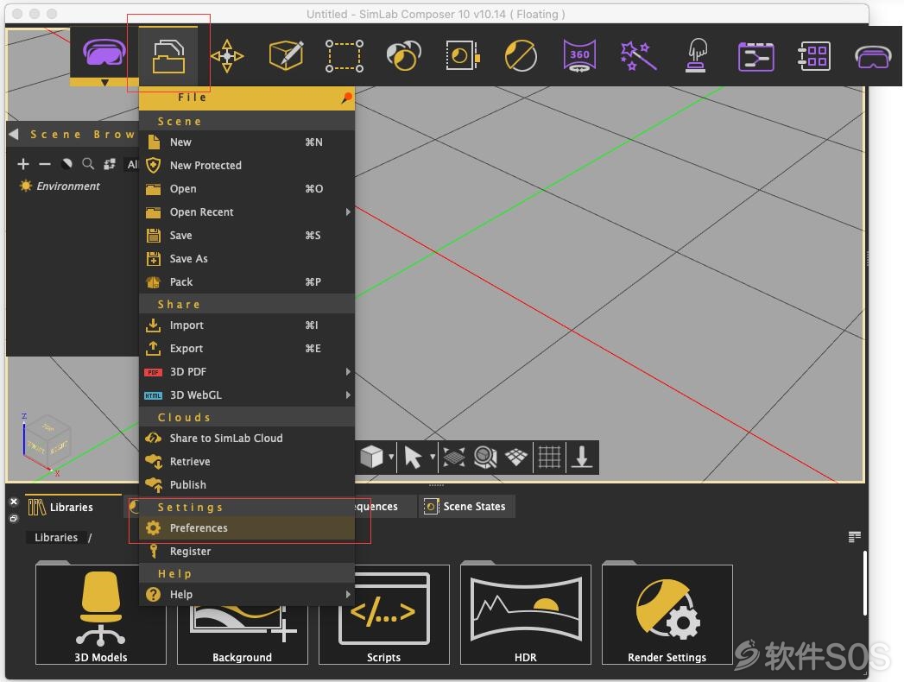Image resolution: width=904 pixels, height=682 pixels.
Task: Open the 360 render tool
Action: click(579, 56)
